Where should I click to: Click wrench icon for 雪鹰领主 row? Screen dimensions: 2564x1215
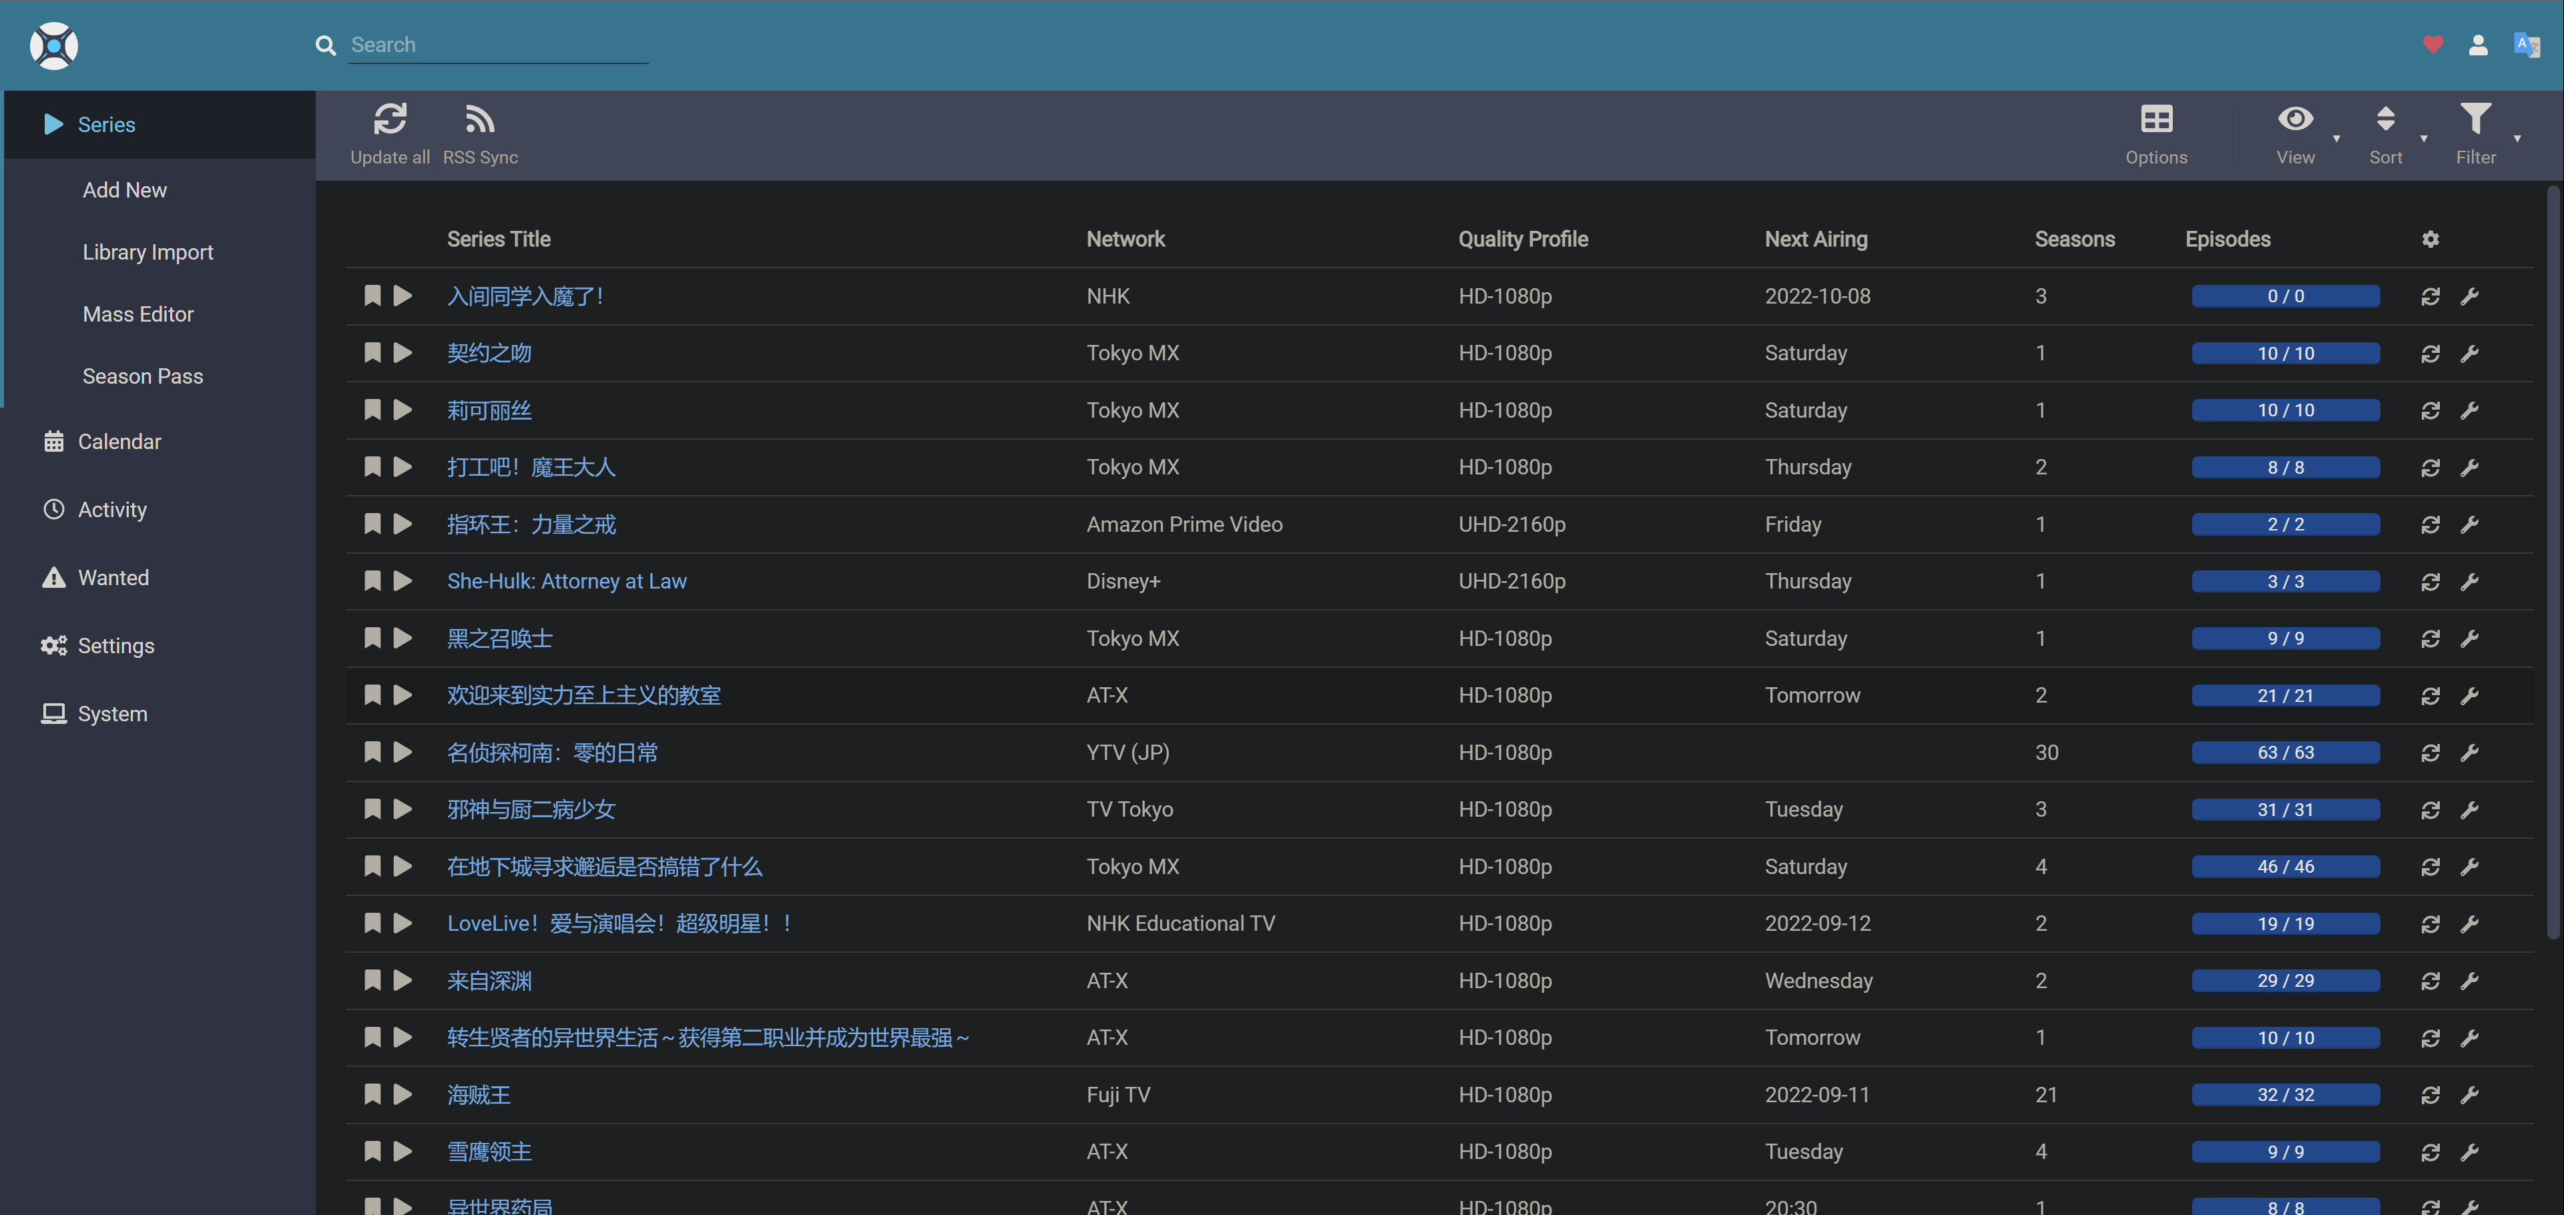(x=2469, y=1152)
